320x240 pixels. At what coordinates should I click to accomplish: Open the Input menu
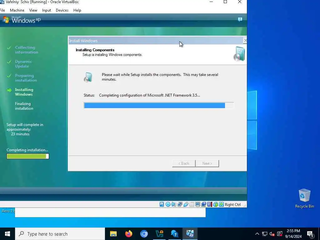coord(47,10)
